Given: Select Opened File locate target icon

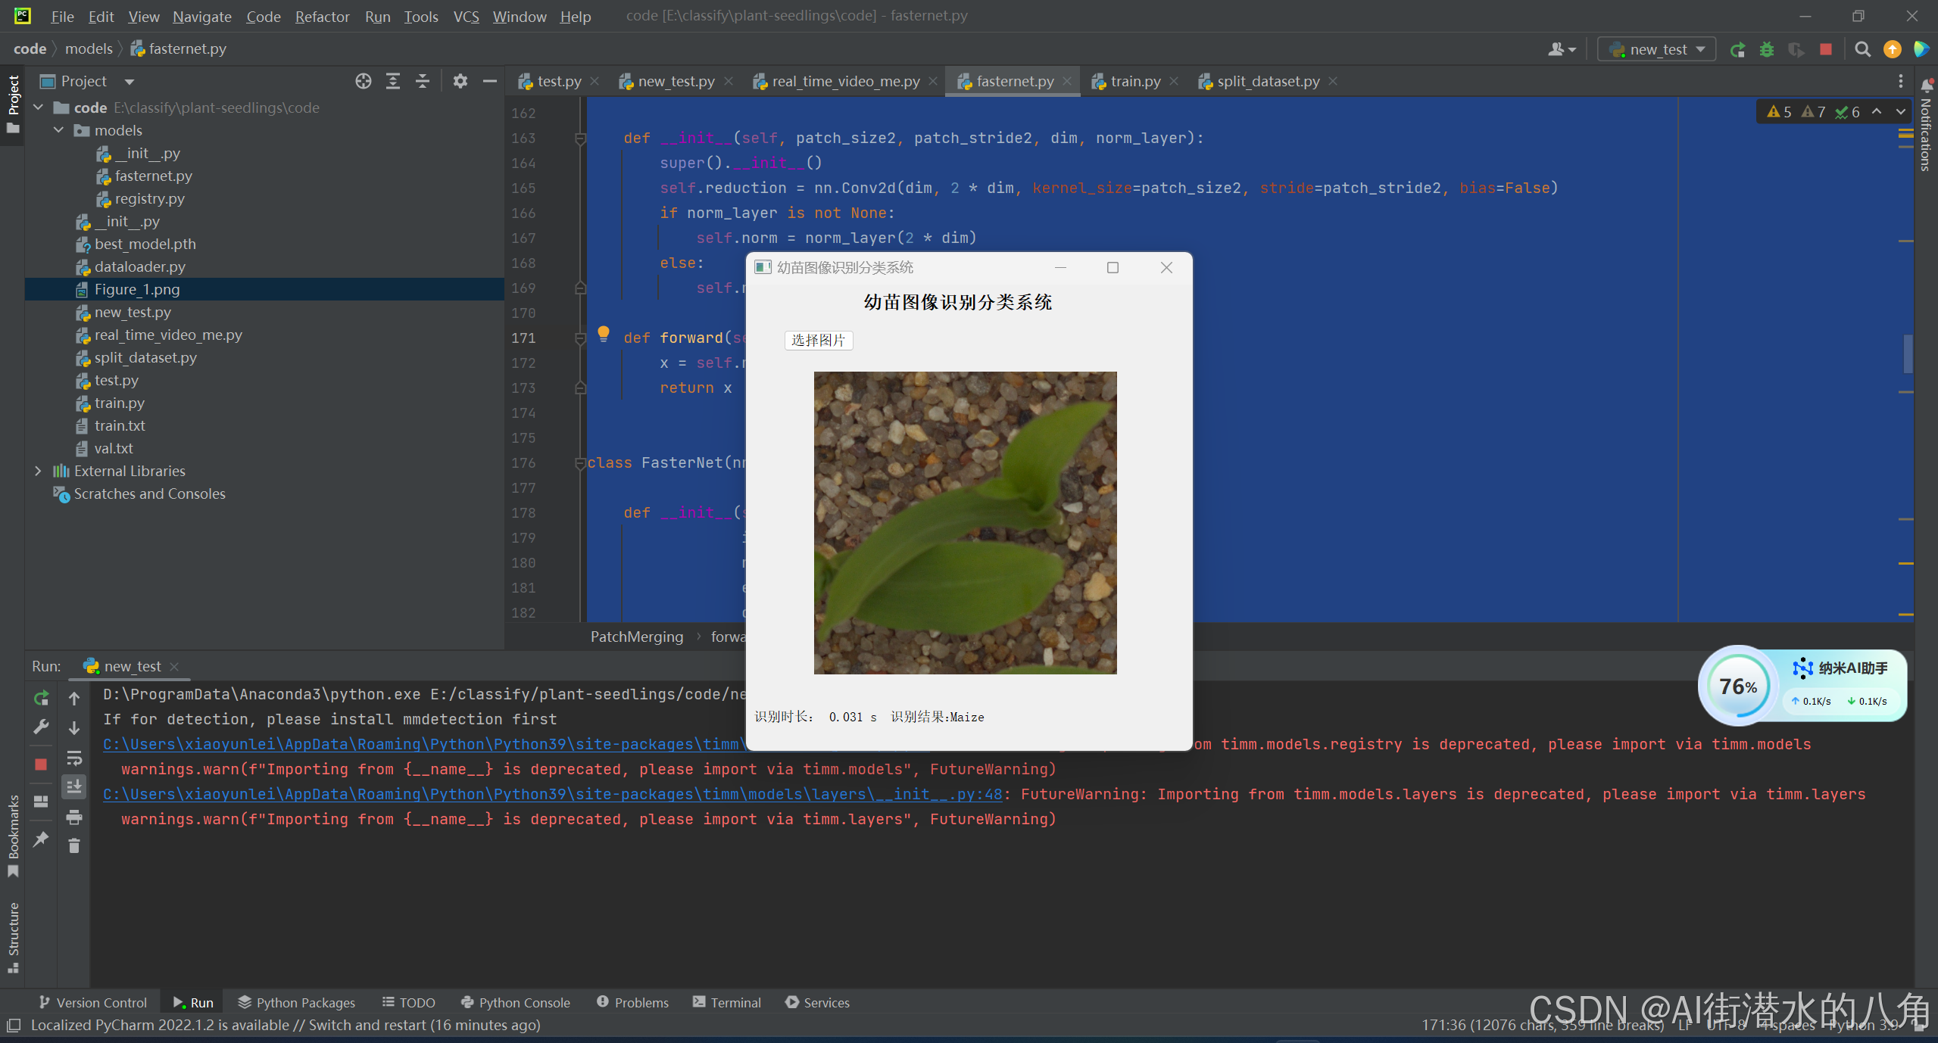Looking at the screenshot, I should [364, 81].
